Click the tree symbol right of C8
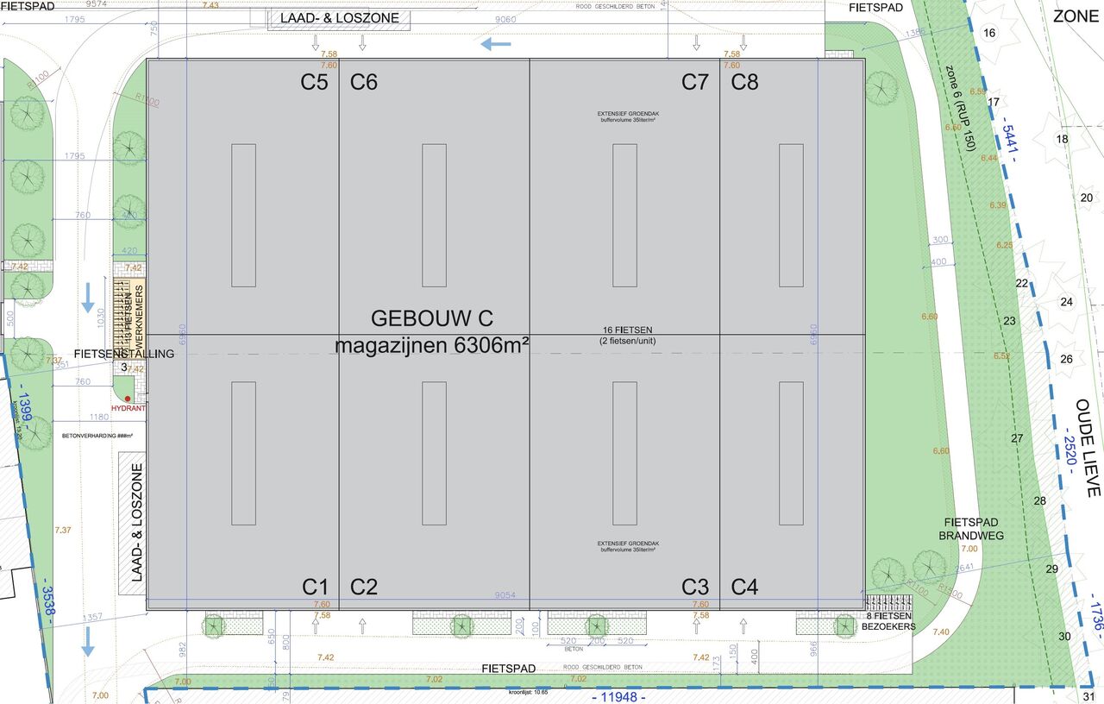This screenshot has width=1104, height=704. (880, 86)
